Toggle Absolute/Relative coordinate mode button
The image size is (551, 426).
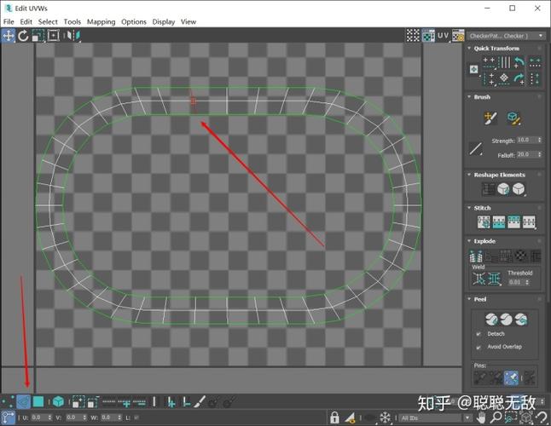pos(8,417)
